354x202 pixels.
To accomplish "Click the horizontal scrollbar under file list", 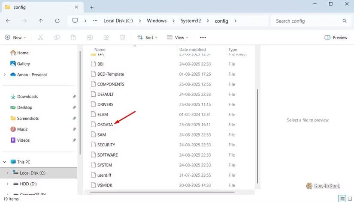I will click(162, 192).
